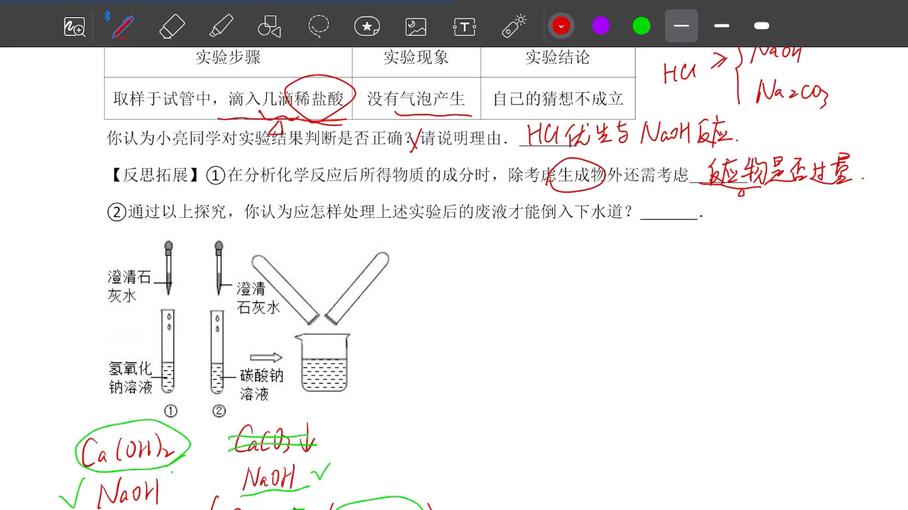
Task: Select the red Pen tool
Action: click(122, 26)
